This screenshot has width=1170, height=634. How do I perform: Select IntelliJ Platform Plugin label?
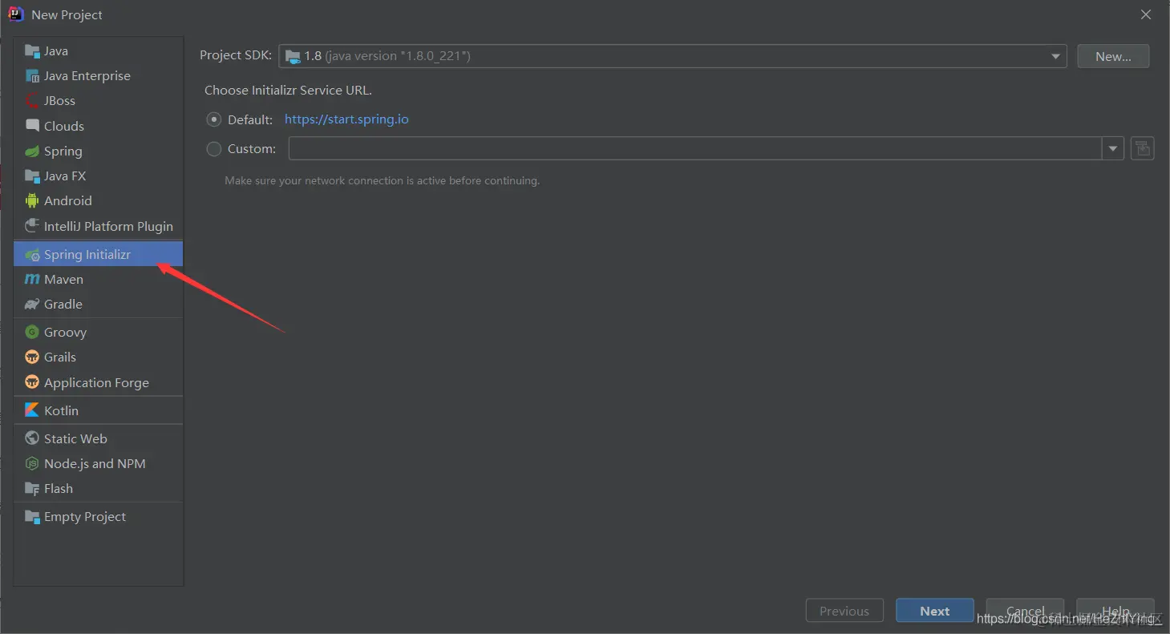coord(109,226)
